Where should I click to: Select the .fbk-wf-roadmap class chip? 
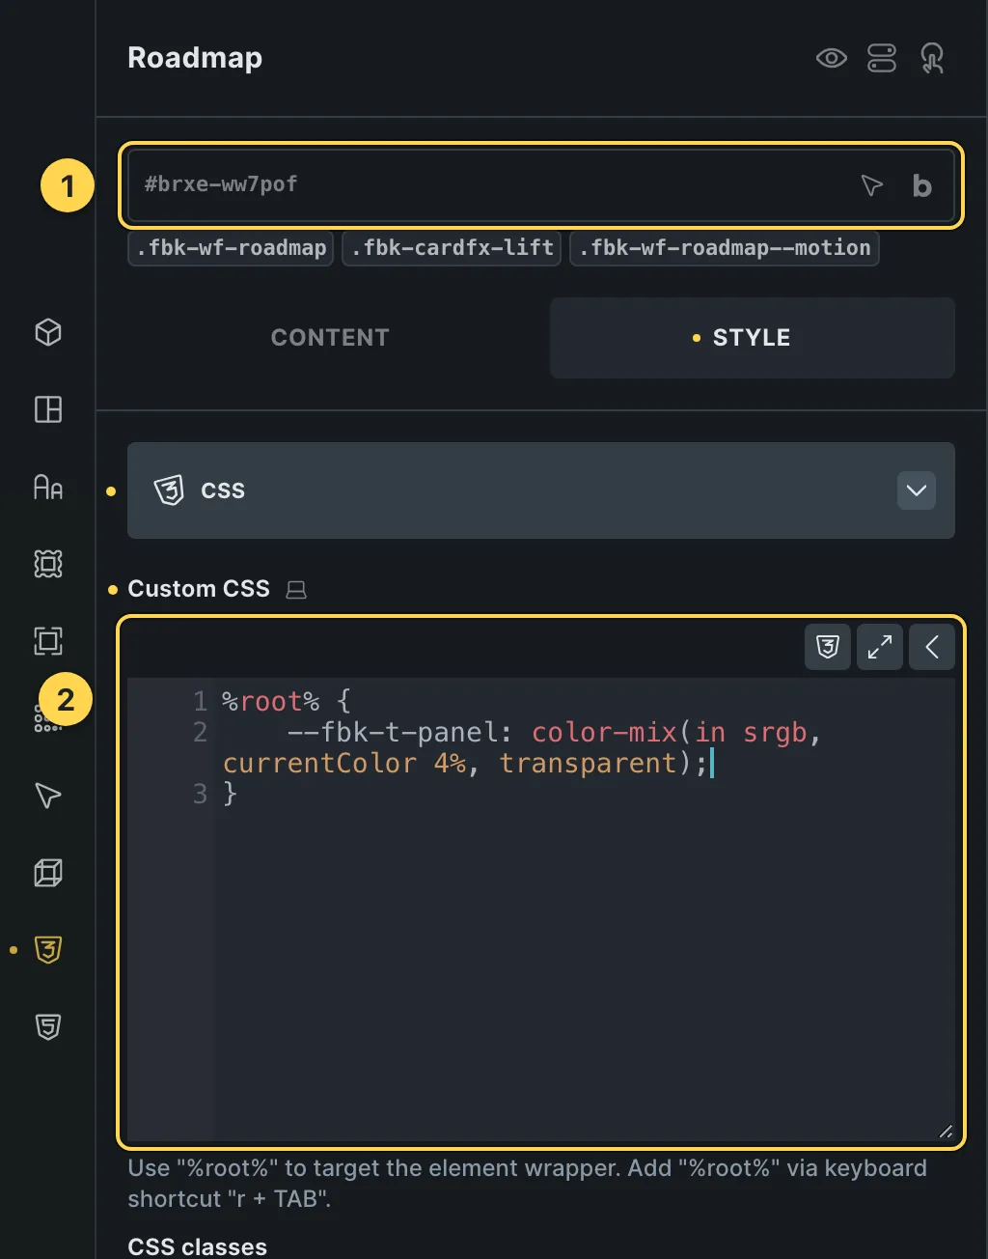(x=231, y=248)
